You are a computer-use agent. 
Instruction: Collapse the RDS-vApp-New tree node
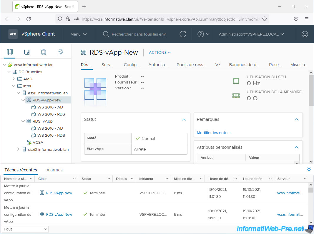(x=23, y=100)
